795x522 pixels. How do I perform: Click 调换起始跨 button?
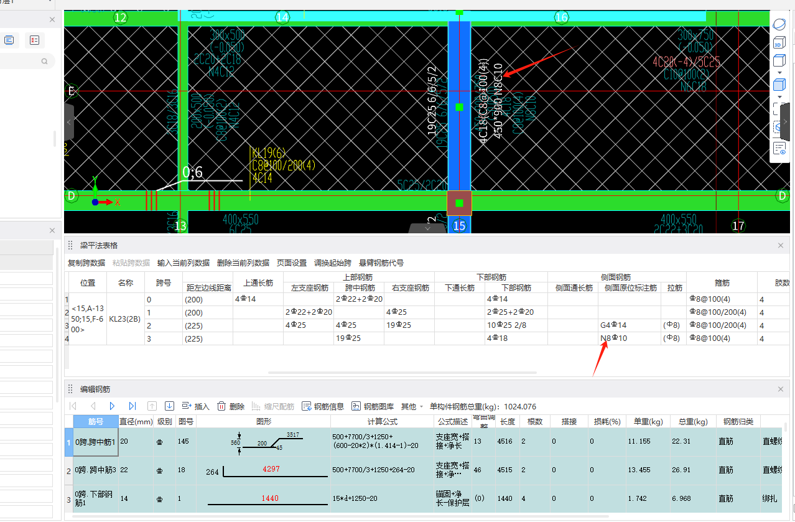pos(333,263)
